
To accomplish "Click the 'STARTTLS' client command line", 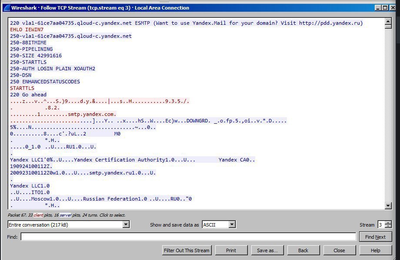I will click(22, 88).
